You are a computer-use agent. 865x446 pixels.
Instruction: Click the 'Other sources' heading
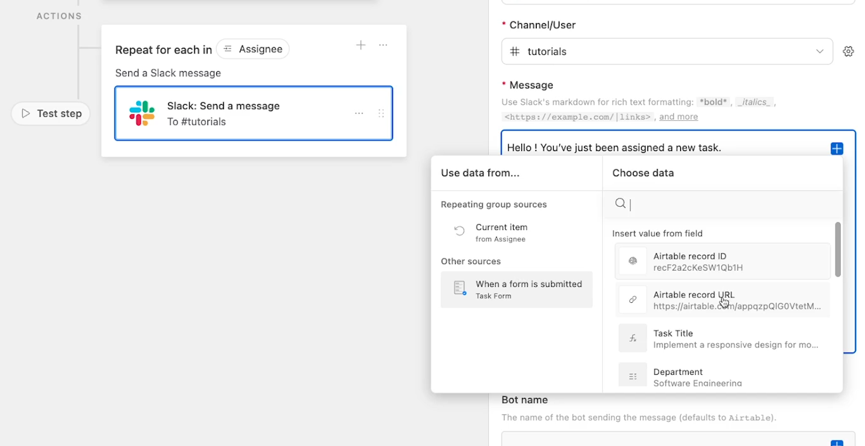(471, 261)
